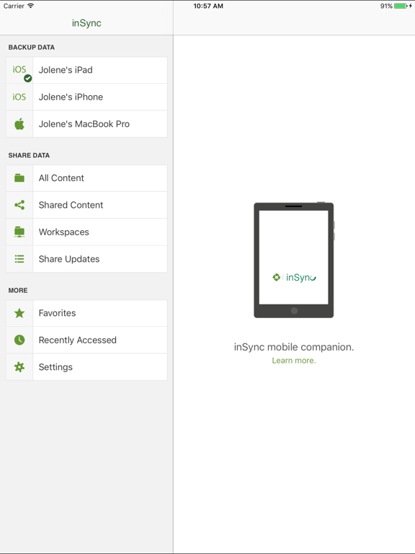The width and height of the screenshot is (415, 554).
Task: Click the inSync mobile companion text
Action: coord(294,347)
